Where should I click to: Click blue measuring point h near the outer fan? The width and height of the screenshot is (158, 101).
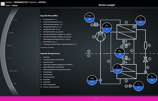[x=126, y=46]
